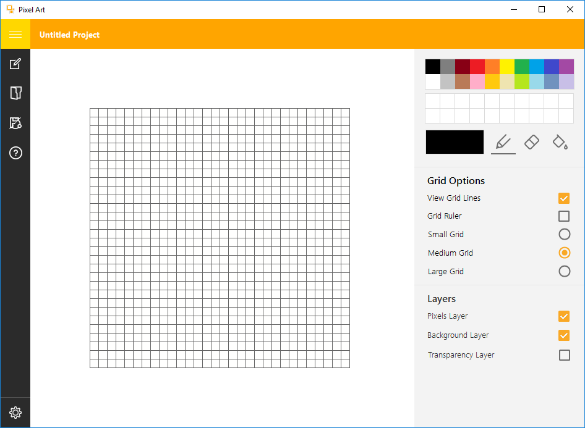The image size is (585, 428).
Task: Open the settings gear icon
Action: tap(15, 413)
